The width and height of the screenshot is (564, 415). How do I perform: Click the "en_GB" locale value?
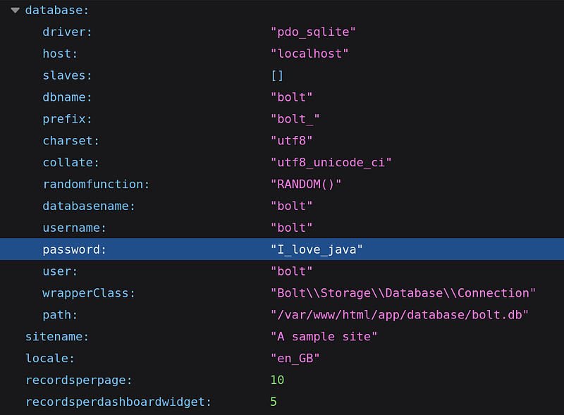[x=295, y=359]
